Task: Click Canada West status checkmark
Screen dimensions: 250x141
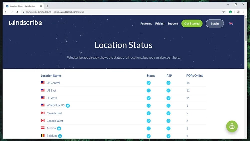Action: [x=148, y=121]
